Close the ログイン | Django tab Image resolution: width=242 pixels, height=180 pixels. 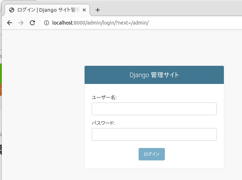(84, 10)
